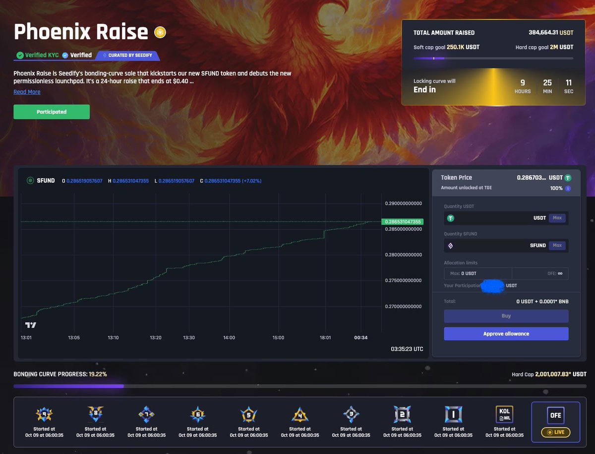This screenshot has width=595, height=454.
Task: Select the tier 6 badge round
Action: click(x=197, y=414)
